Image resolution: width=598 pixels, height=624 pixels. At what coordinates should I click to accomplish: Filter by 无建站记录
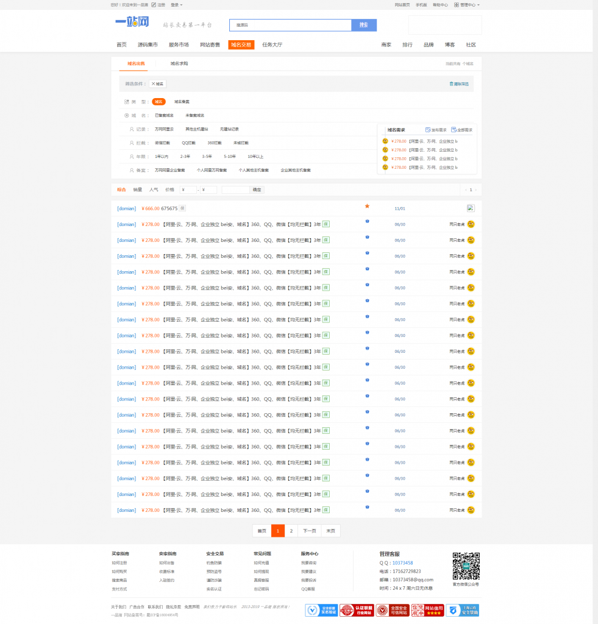click(229, 129)
